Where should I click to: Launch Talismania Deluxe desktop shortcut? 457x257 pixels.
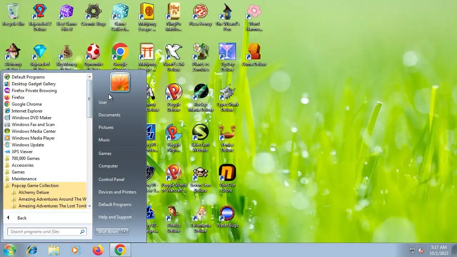(x=201, y=219)
